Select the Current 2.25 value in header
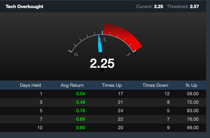The image size is (210, 138). pyautogui.click(x=159, y=6)
